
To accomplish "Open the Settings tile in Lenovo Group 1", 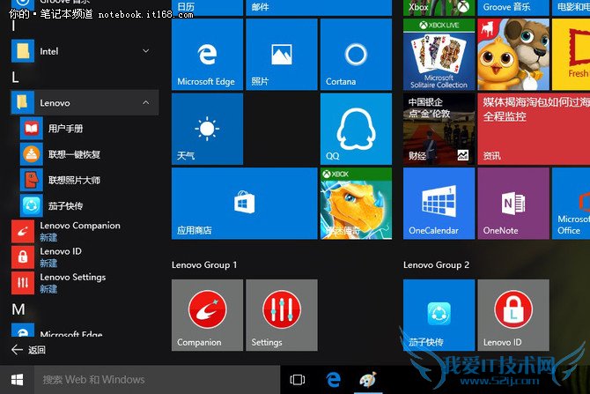I will (x=282, y=315).
